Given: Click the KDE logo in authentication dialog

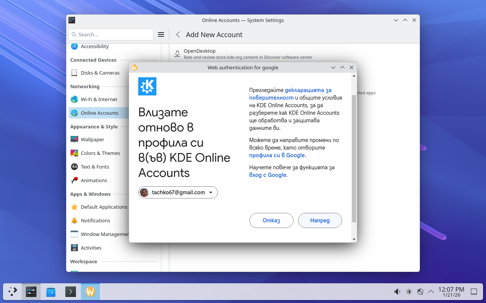Looking at the screenshot, I should click(147, 86).
